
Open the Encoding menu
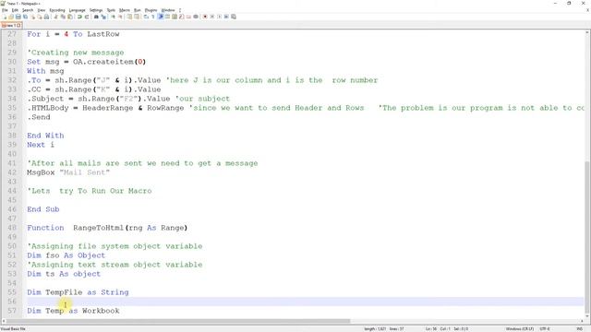[x=57, y=10]
